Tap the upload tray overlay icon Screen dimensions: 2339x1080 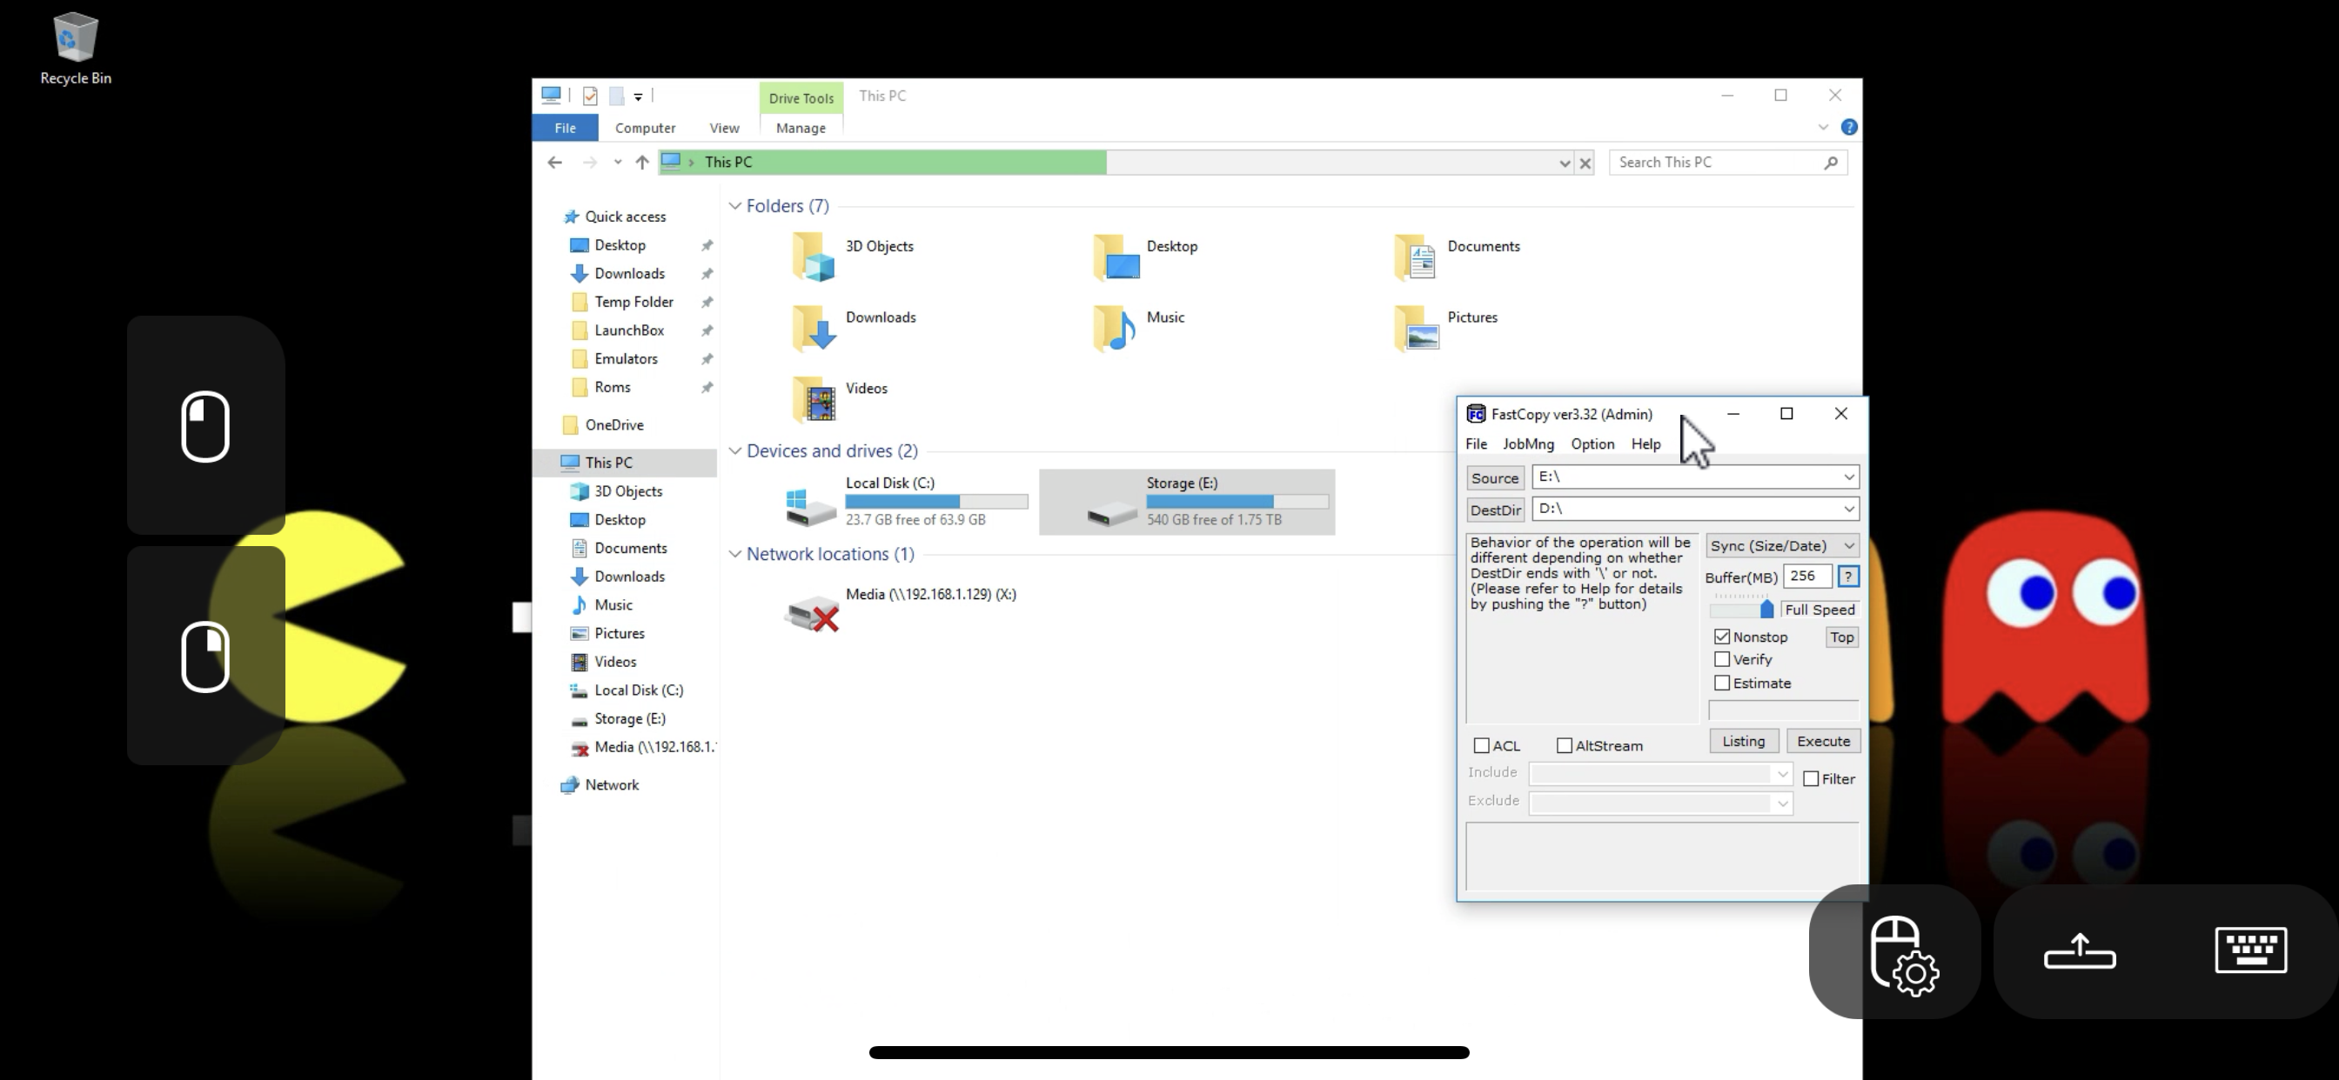tap(2080, 951)
